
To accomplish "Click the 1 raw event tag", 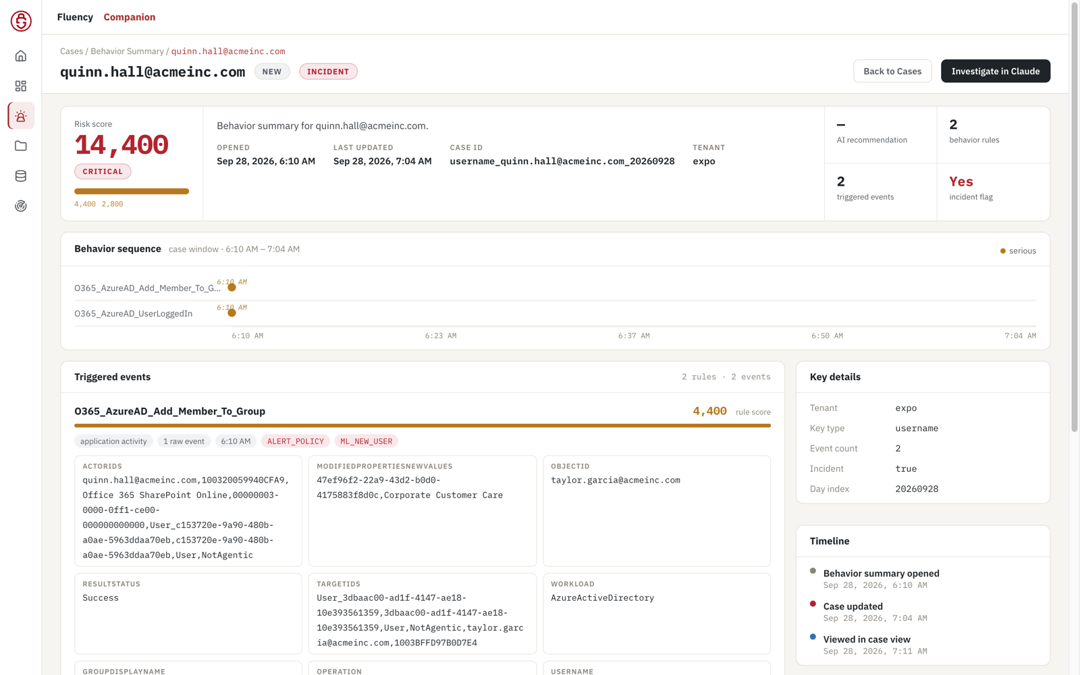I will pyautogui.click(x=184, y=441).
